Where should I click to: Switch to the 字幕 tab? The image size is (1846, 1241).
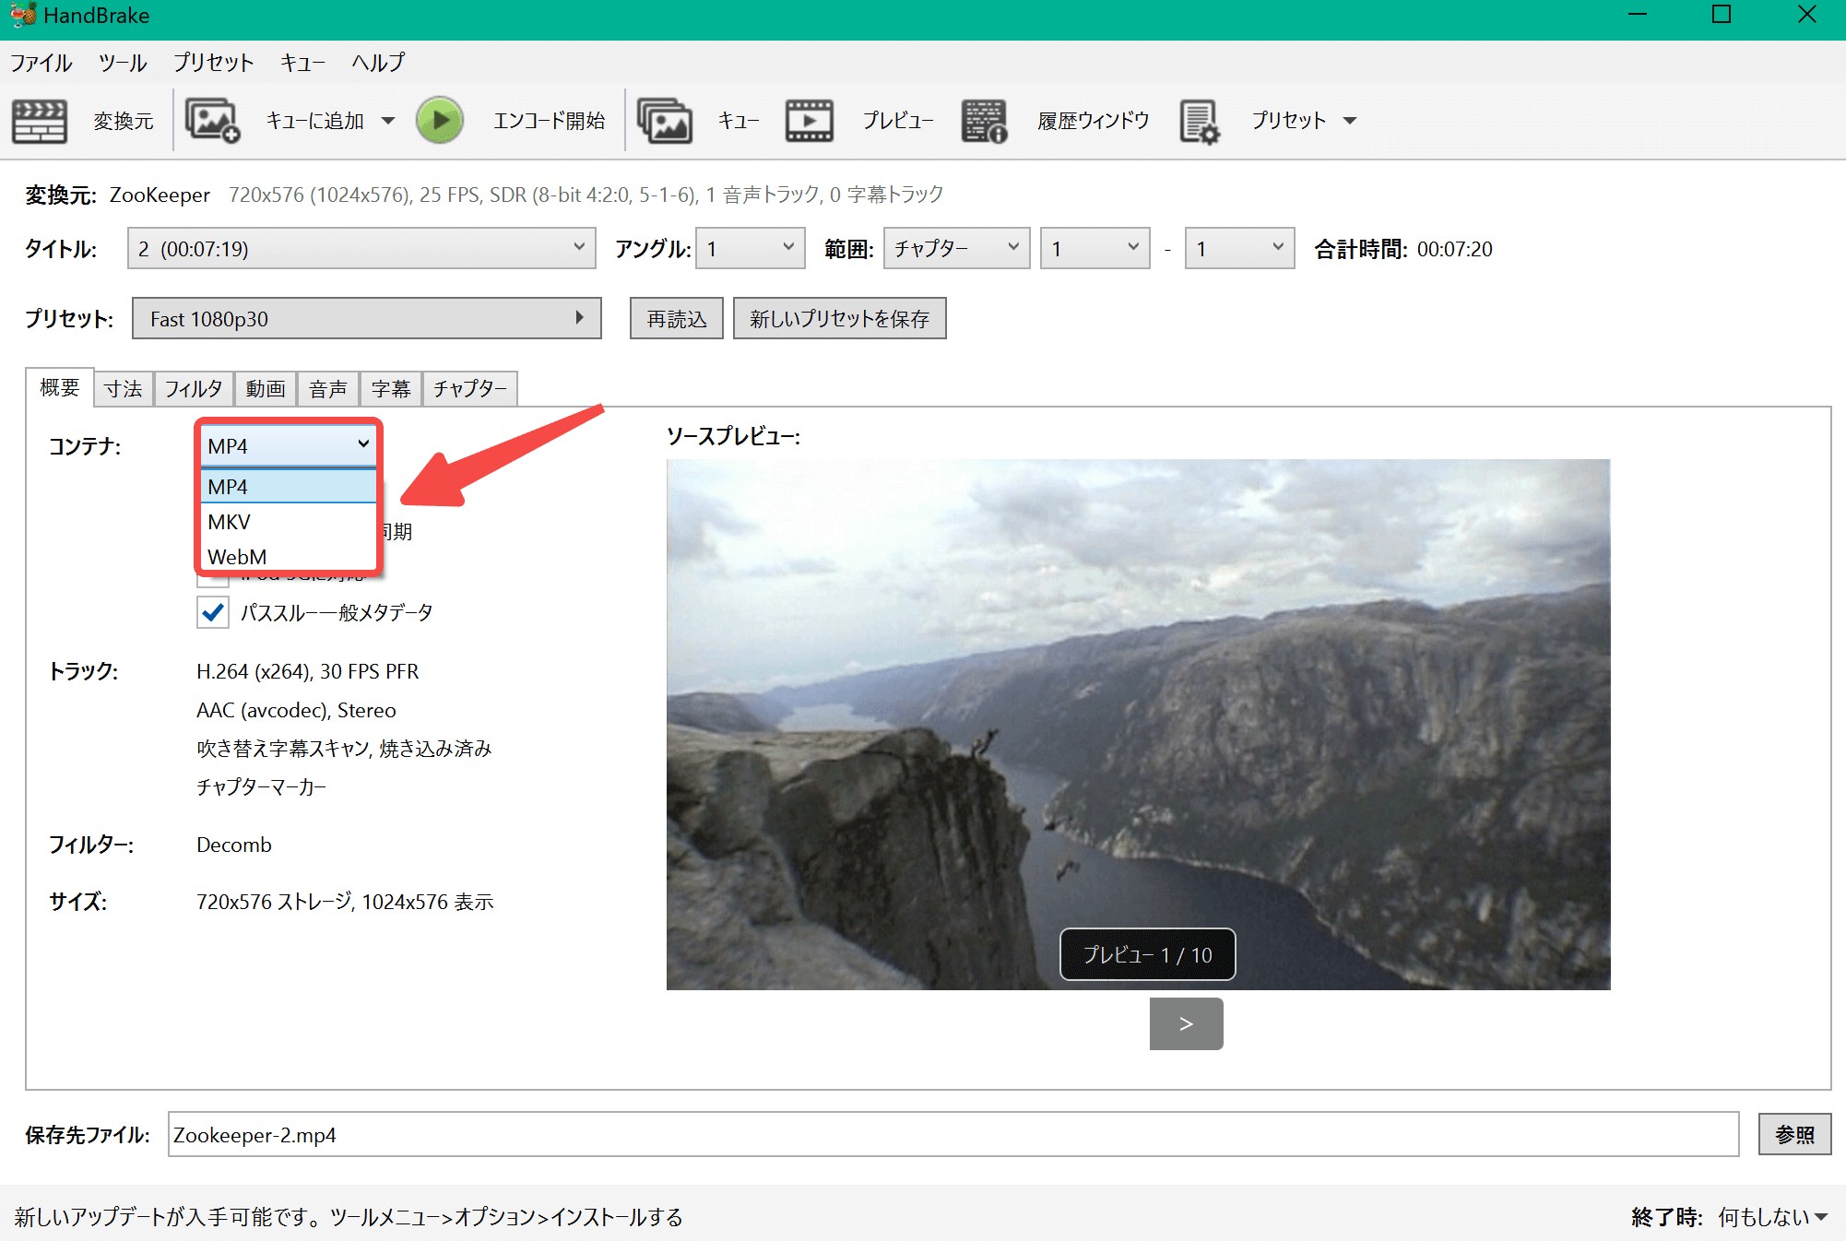[391, 389]
